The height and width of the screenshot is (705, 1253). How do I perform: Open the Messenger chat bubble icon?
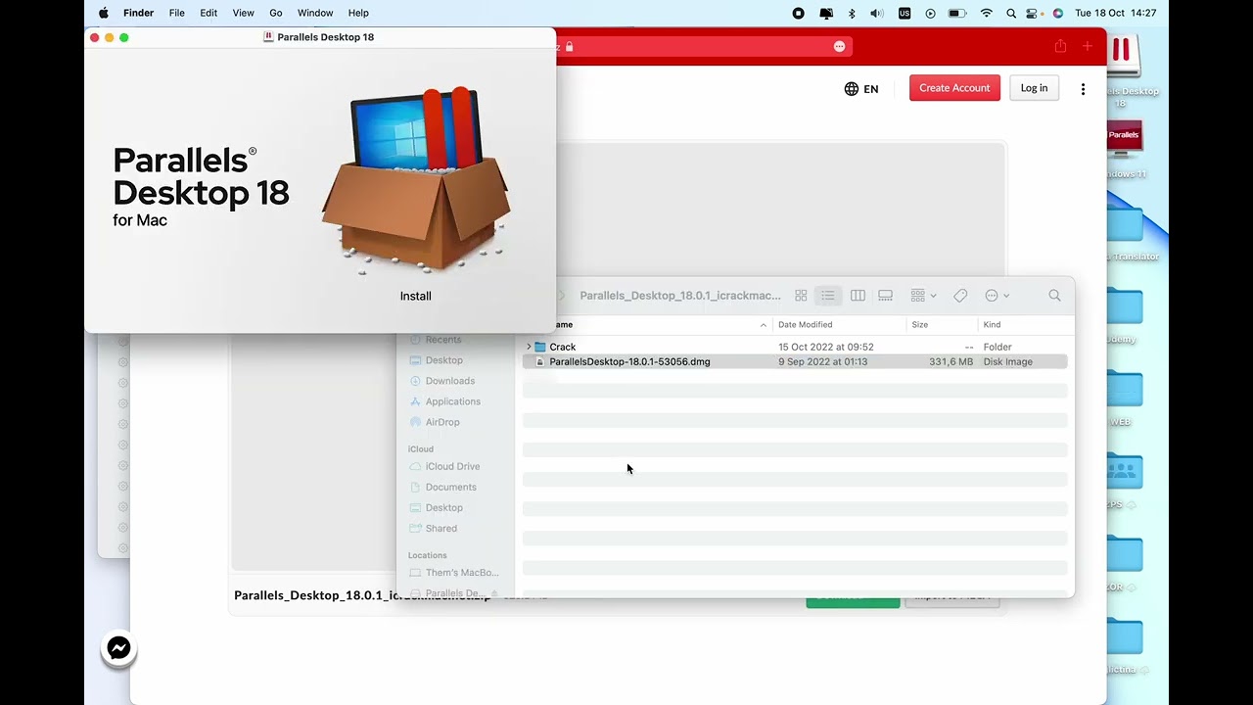click(x=118, y=648)
